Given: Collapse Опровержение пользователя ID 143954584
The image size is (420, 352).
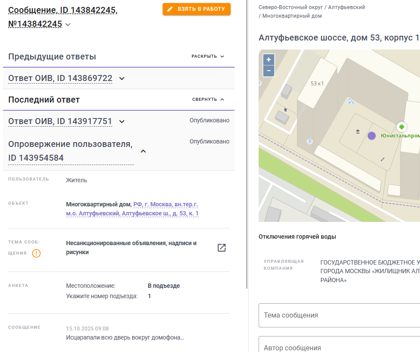Looking at the screenshot, I should click(144, 151).
